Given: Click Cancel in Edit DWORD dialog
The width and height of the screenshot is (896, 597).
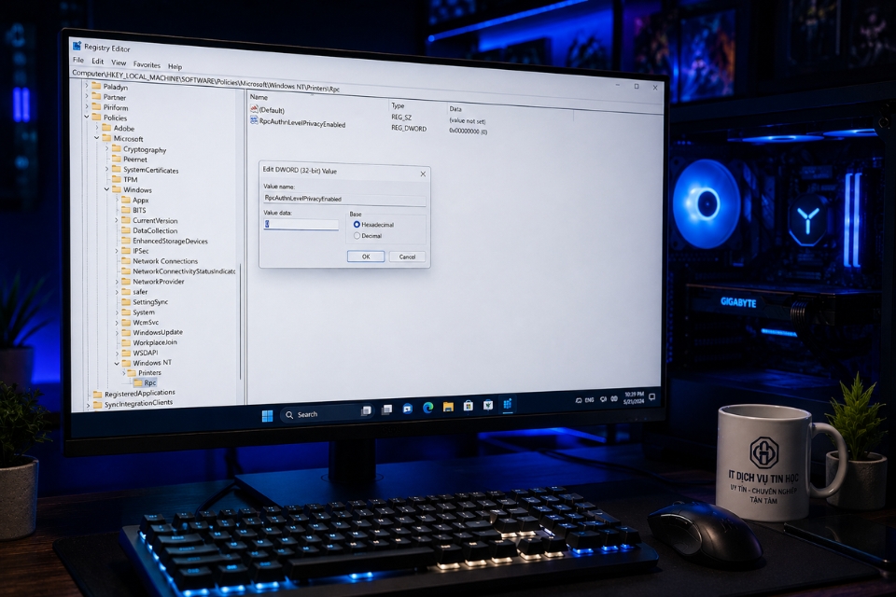Looking at the screenshot, I should [407, 257].
